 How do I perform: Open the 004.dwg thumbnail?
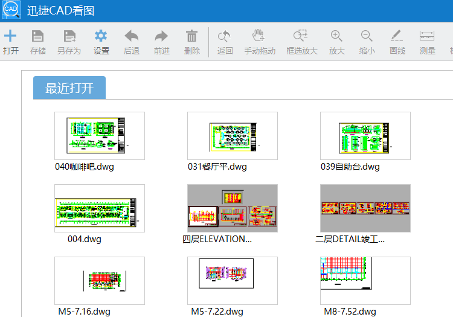100,208
